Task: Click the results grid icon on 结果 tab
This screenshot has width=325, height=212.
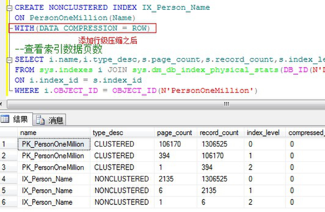Action: click(x=5, y=119)
